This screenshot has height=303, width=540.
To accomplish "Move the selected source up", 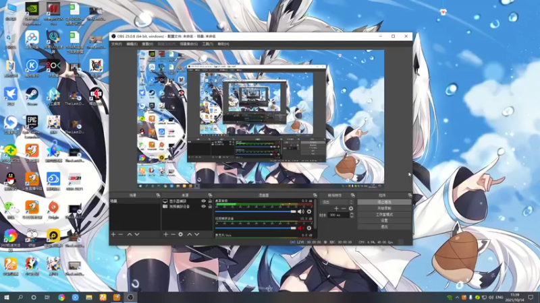I will click(190, 234).
